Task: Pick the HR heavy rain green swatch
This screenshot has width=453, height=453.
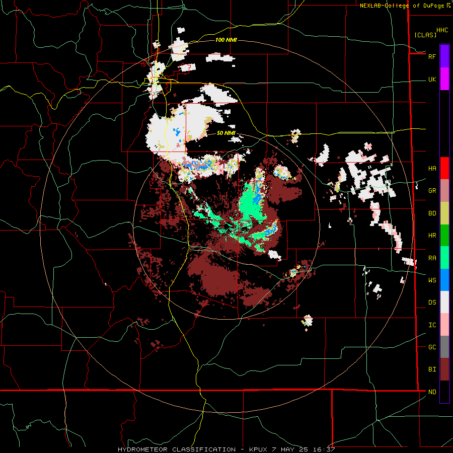Action: (444, 236)
